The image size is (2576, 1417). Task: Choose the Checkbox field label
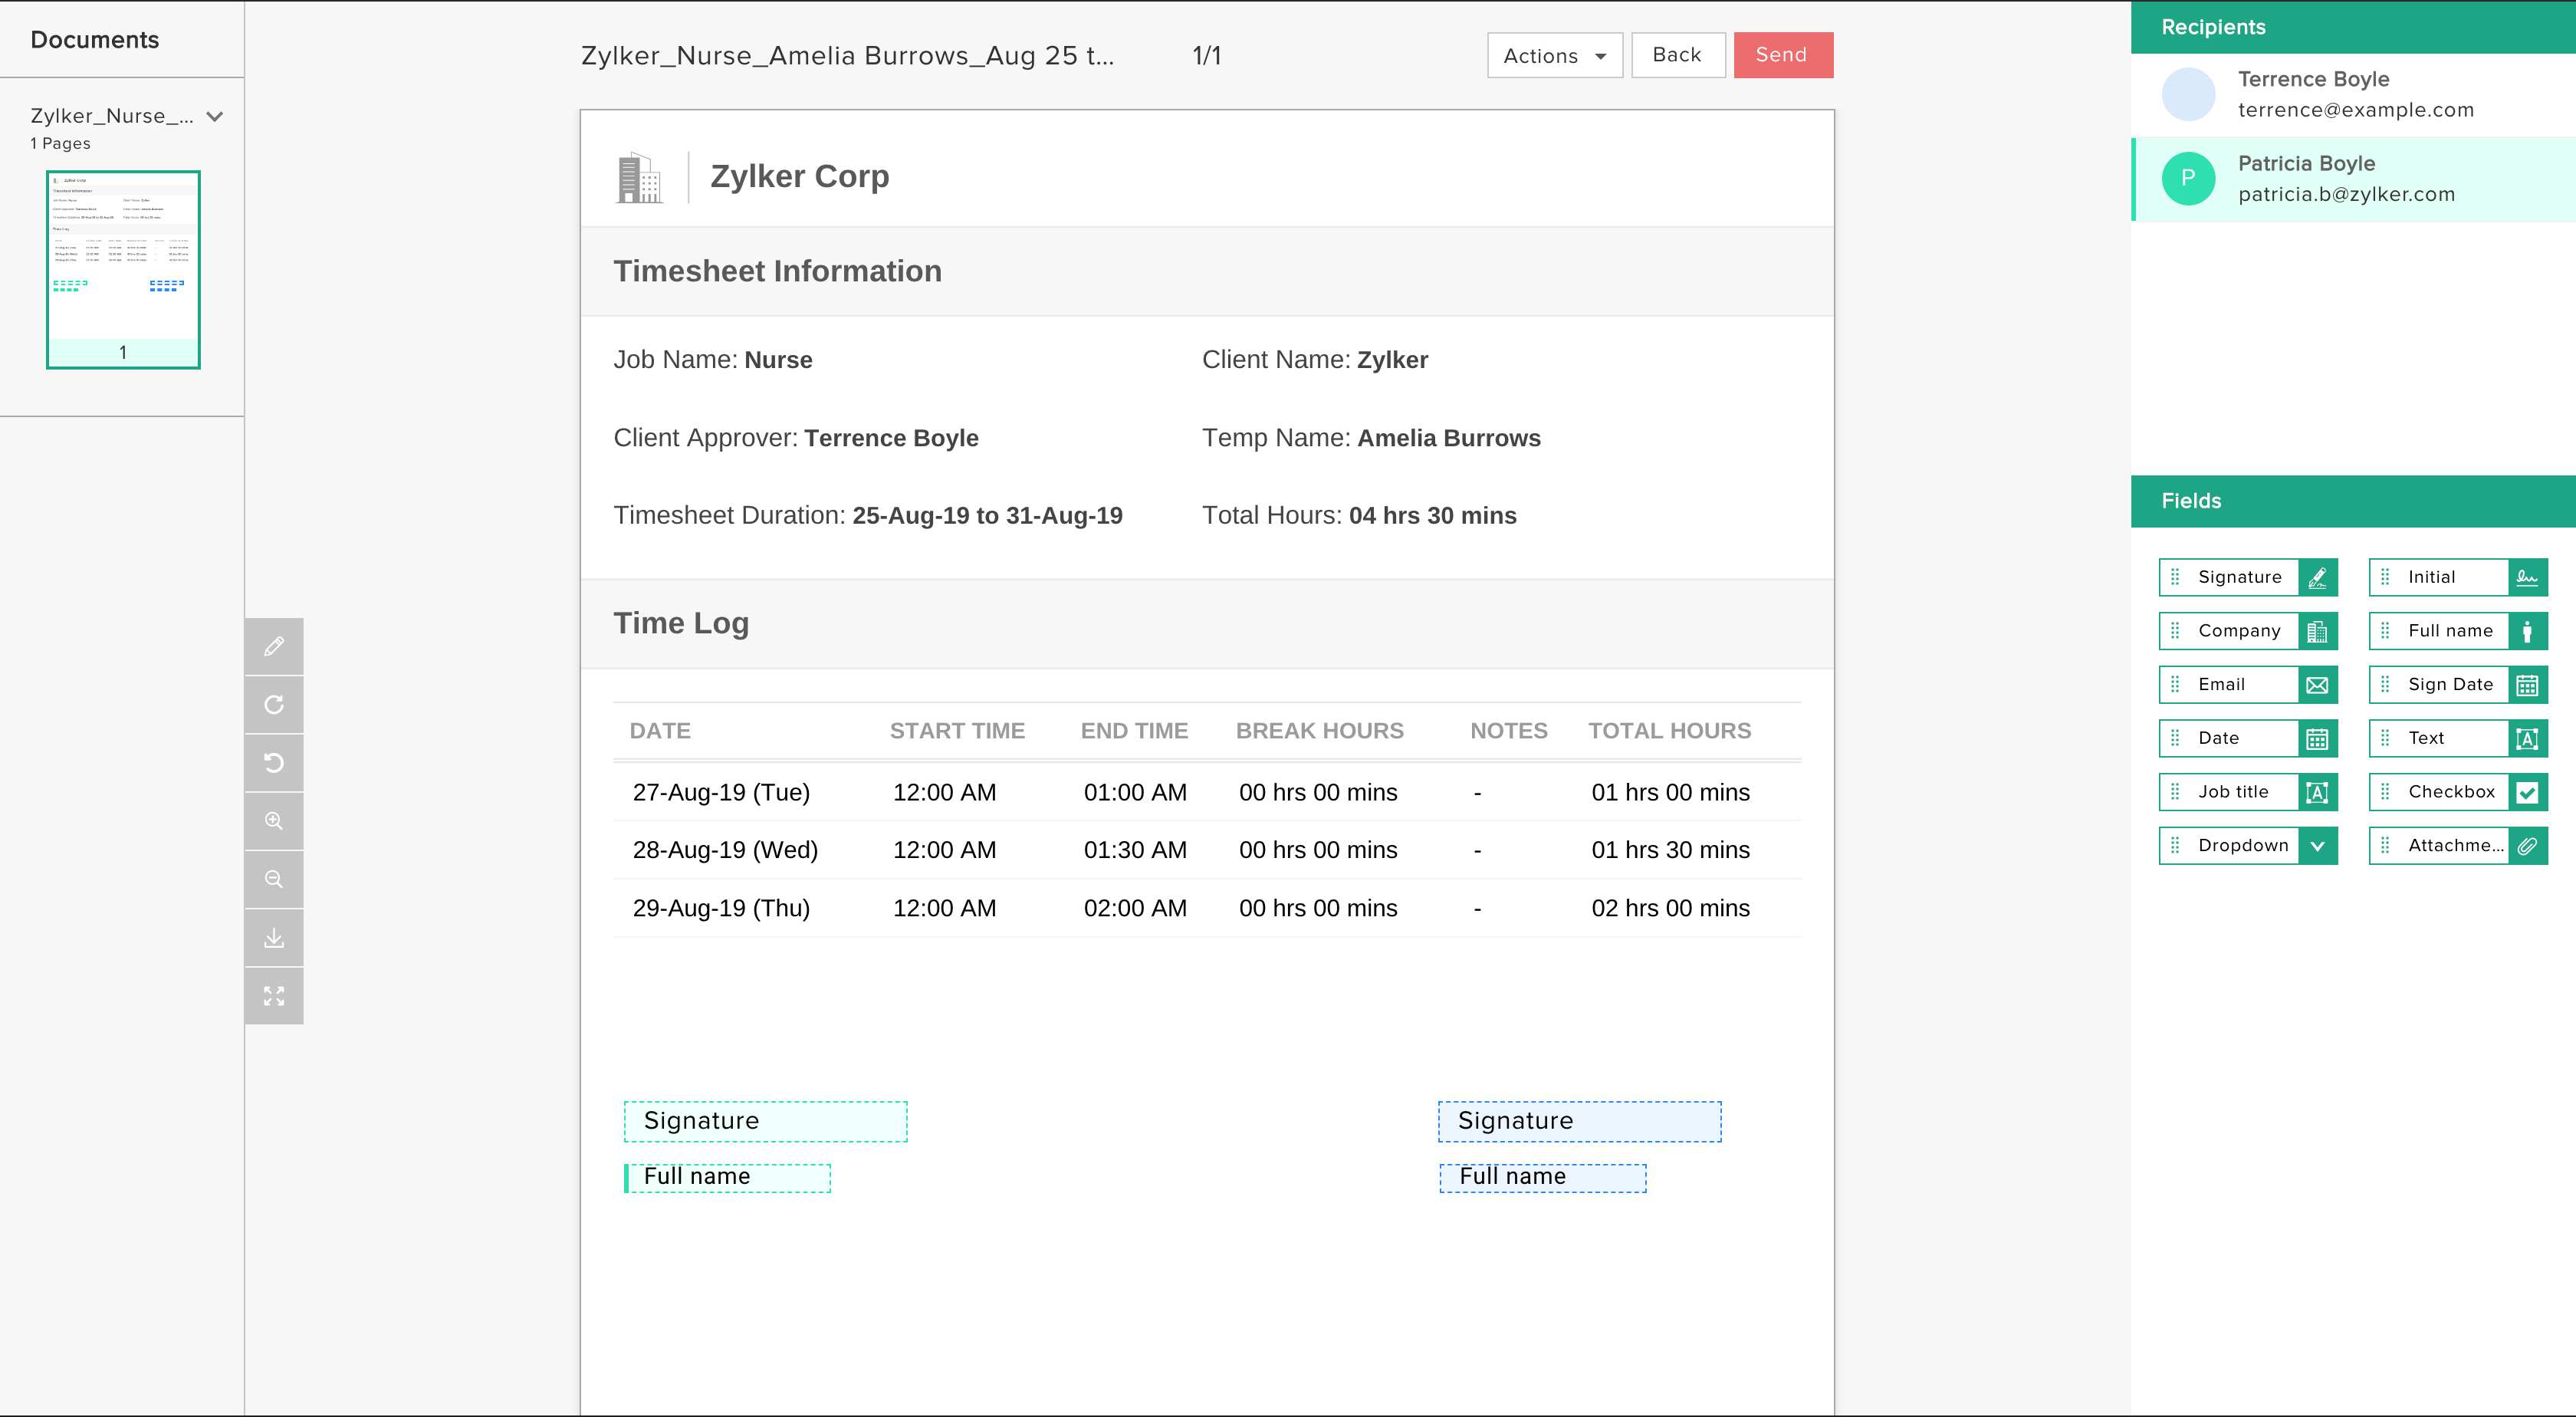(x=2451, y=792)
